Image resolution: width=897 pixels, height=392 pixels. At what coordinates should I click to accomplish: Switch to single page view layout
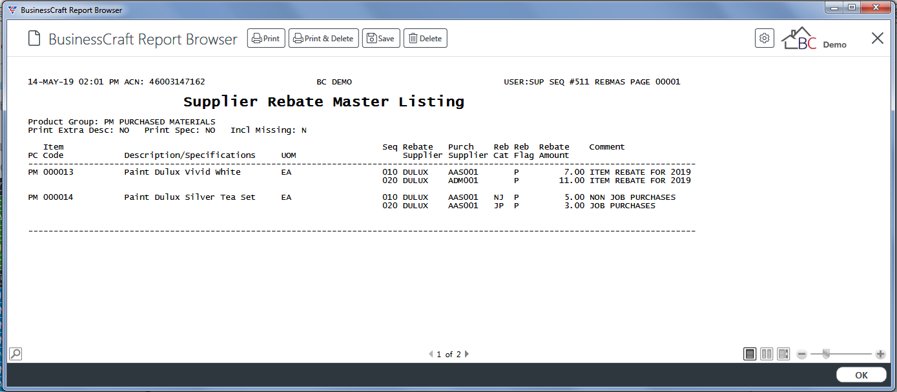coord(750,354)
